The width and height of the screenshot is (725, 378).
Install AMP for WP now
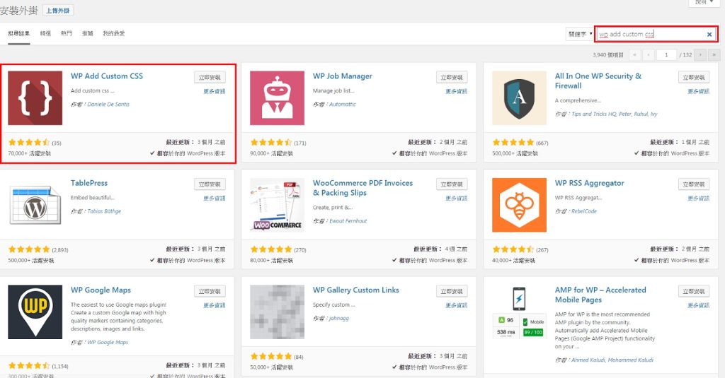[694, 292]
